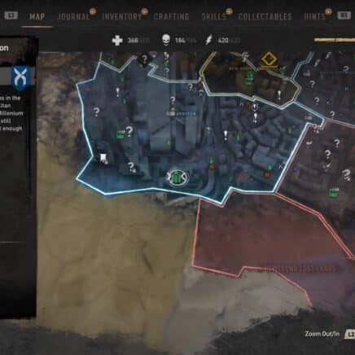
Task: Click the white banner icon on map's west edge
Action: 103,159
